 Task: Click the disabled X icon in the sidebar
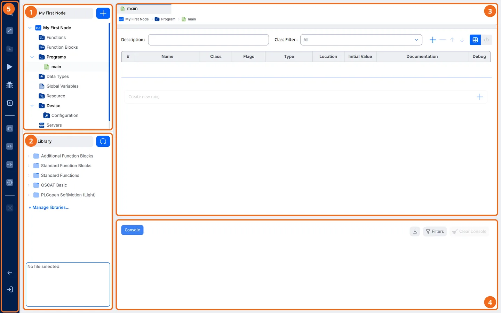tap(10, 208)
